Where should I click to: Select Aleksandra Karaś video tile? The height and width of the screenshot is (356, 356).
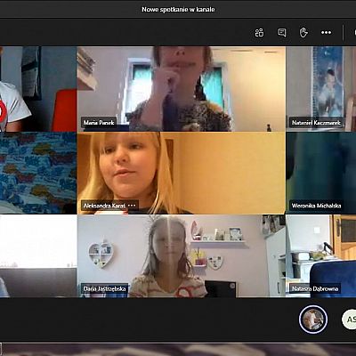point(182,173)
